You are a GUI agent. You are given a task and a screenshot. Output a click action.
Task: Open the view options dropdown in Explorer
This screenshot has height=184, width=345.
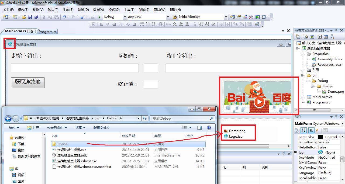coord(191,128)
